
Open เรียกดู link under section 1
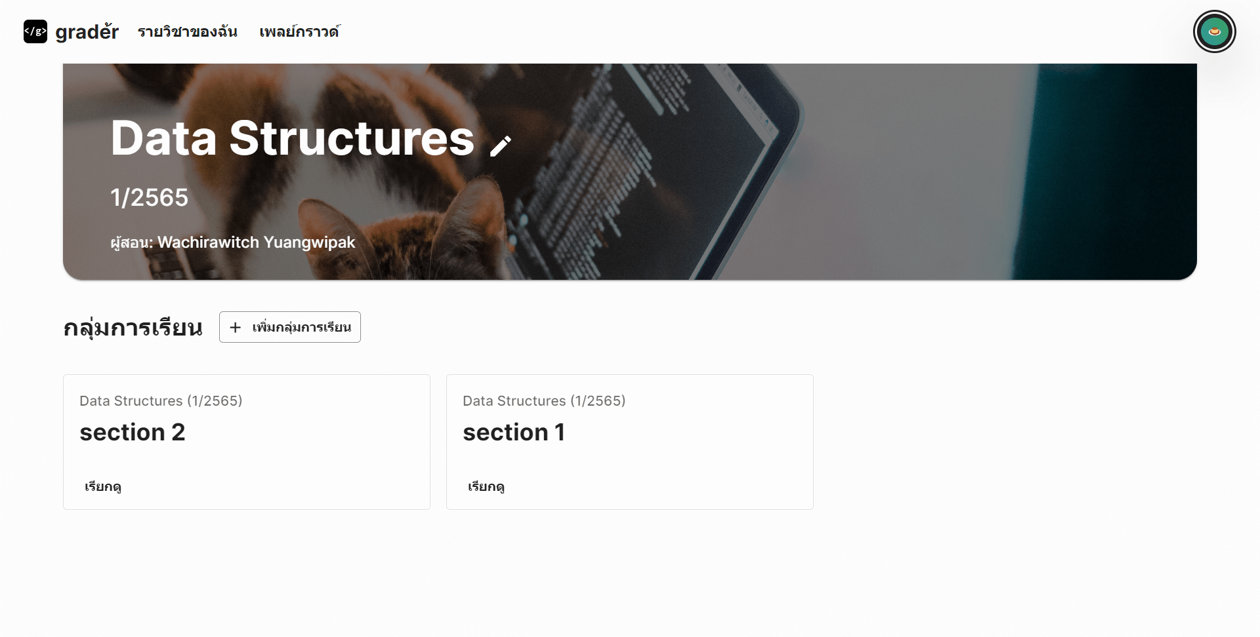tap(485, 486)
